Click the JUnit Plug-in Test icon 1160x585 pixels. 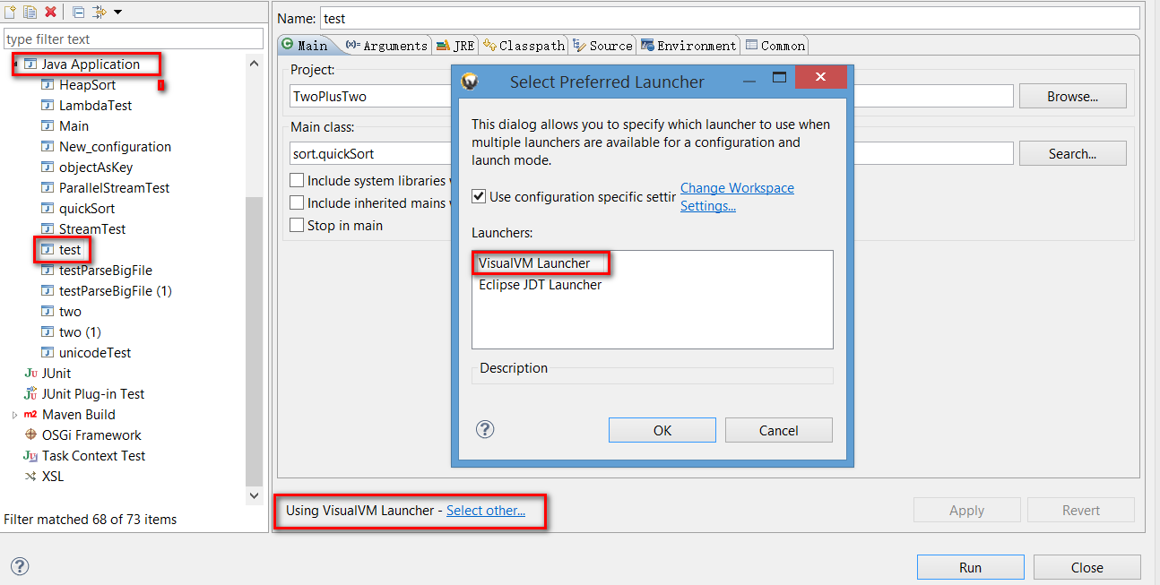(x=31, y=394)
